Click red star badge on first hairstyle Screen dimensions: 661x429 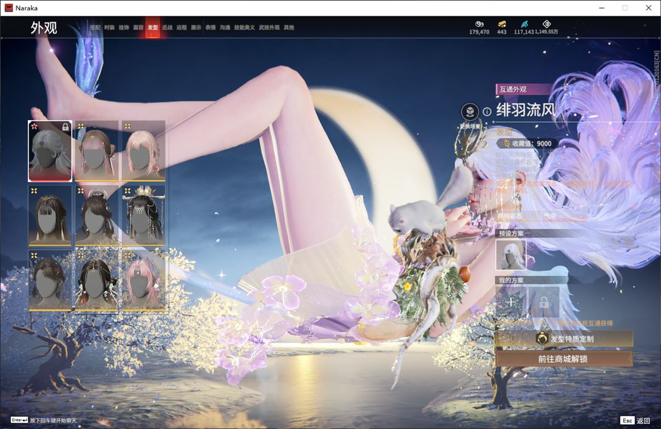[x=34, y=126]
